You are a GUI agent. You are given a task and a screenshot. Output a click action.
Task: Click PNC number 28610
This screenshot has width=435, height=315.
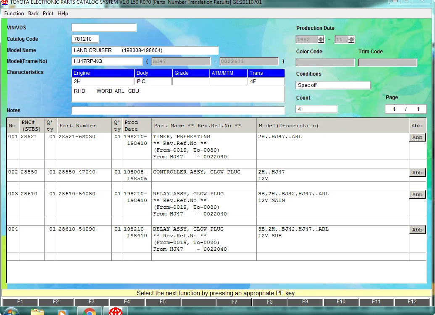click(x=29, y=194)
